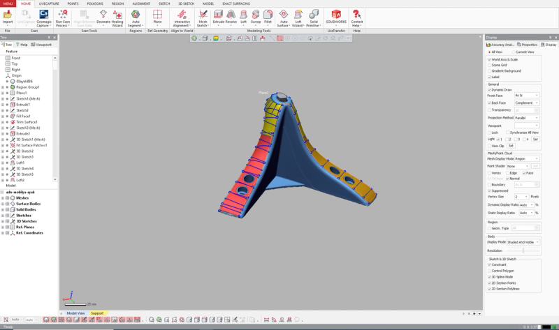Open the 3D SKETCH ribbon tab
559x330 pixels.
coord(186,3)
